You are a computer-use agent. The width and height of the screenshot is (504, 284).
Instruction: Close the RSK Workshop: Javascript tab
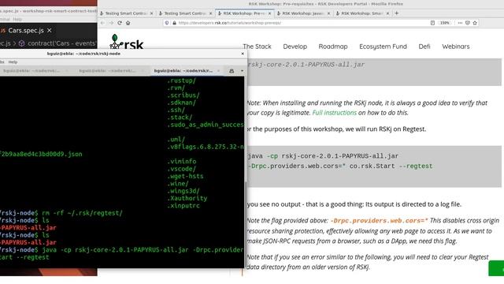pos(328,13)
